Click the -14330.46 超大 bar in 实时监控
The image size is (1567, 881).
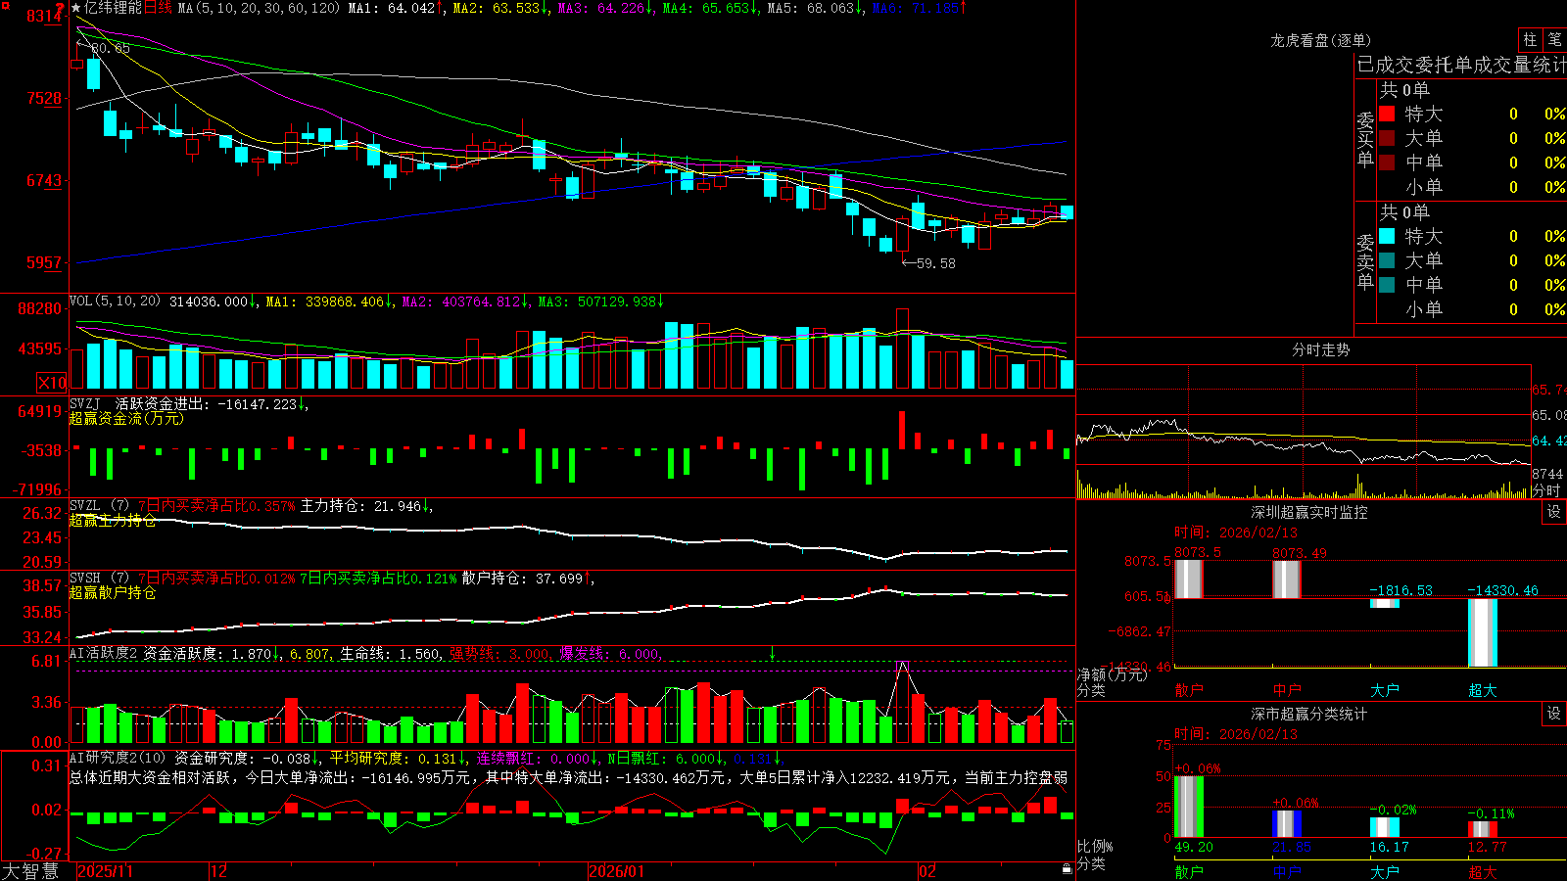(x=1483, y=632)
